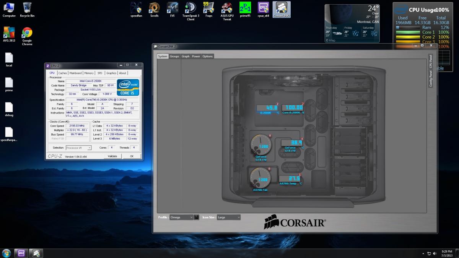Select the cpuz_x64 desktop shortcut

point(263,10)
